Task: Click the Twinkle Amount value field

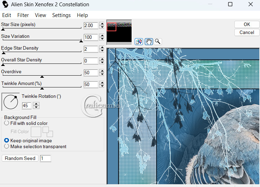Action: pyautogui.click(x=91, y=84)
